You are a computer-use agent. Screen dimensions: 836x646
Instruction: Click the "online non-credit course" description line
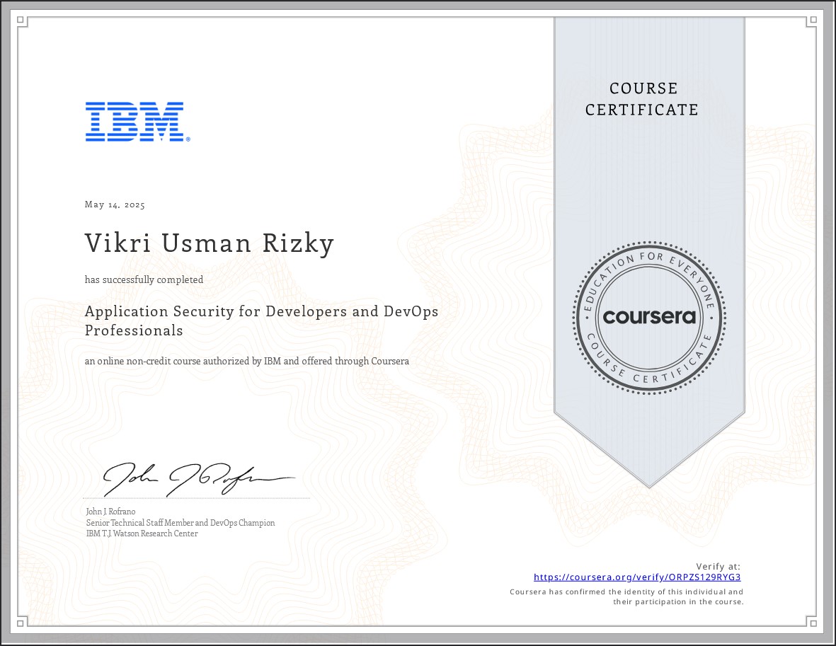(x=246, y=361)
